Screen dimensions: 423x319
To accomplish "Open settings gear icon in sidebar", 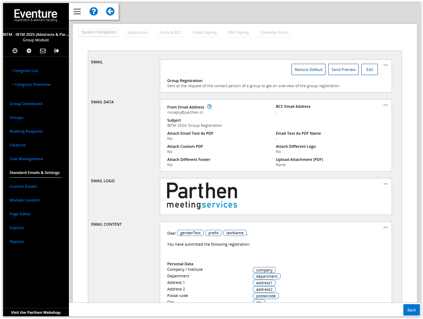I will pos(29,51).
